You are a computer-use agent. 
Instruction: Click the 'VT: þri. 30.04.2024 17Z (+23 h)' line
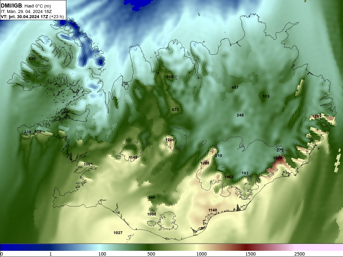(x=32, y=16)
